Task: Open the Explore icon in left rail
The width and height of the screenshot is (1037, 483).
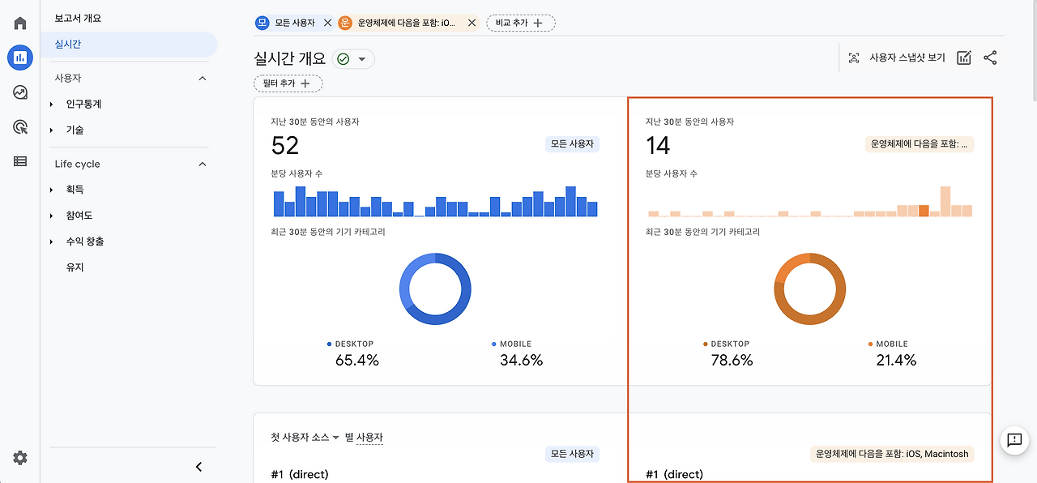Action: (x=20, y=92)
